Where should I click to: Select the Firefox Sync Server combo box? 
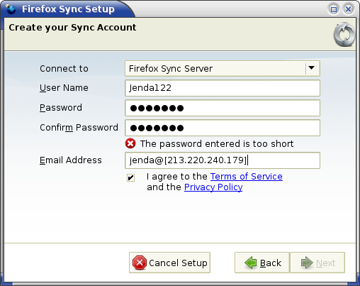[x=223, y=69]
